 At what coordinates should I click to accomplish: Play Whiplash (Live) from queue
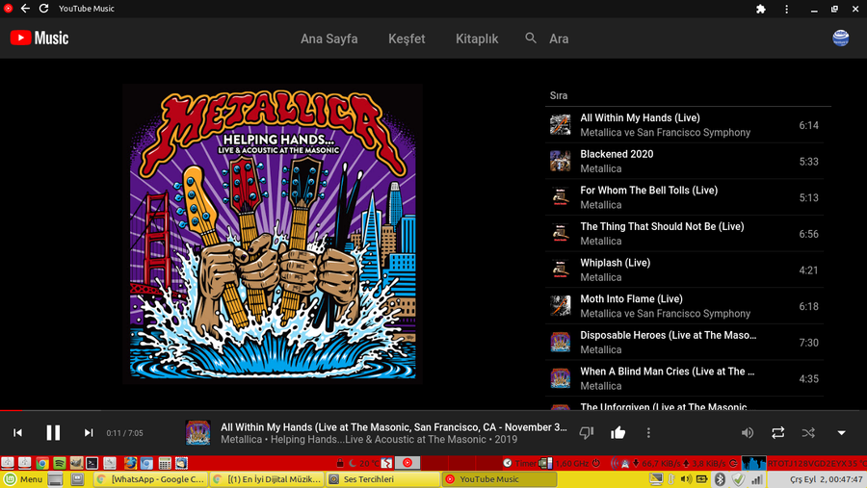[685, 270]
